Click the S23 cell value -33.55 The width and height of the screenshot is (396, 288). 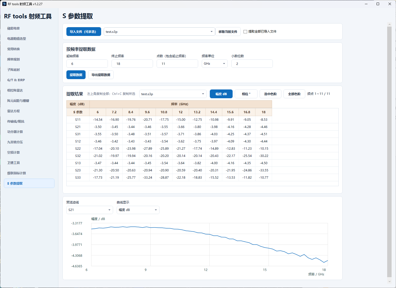coord(264,170)
